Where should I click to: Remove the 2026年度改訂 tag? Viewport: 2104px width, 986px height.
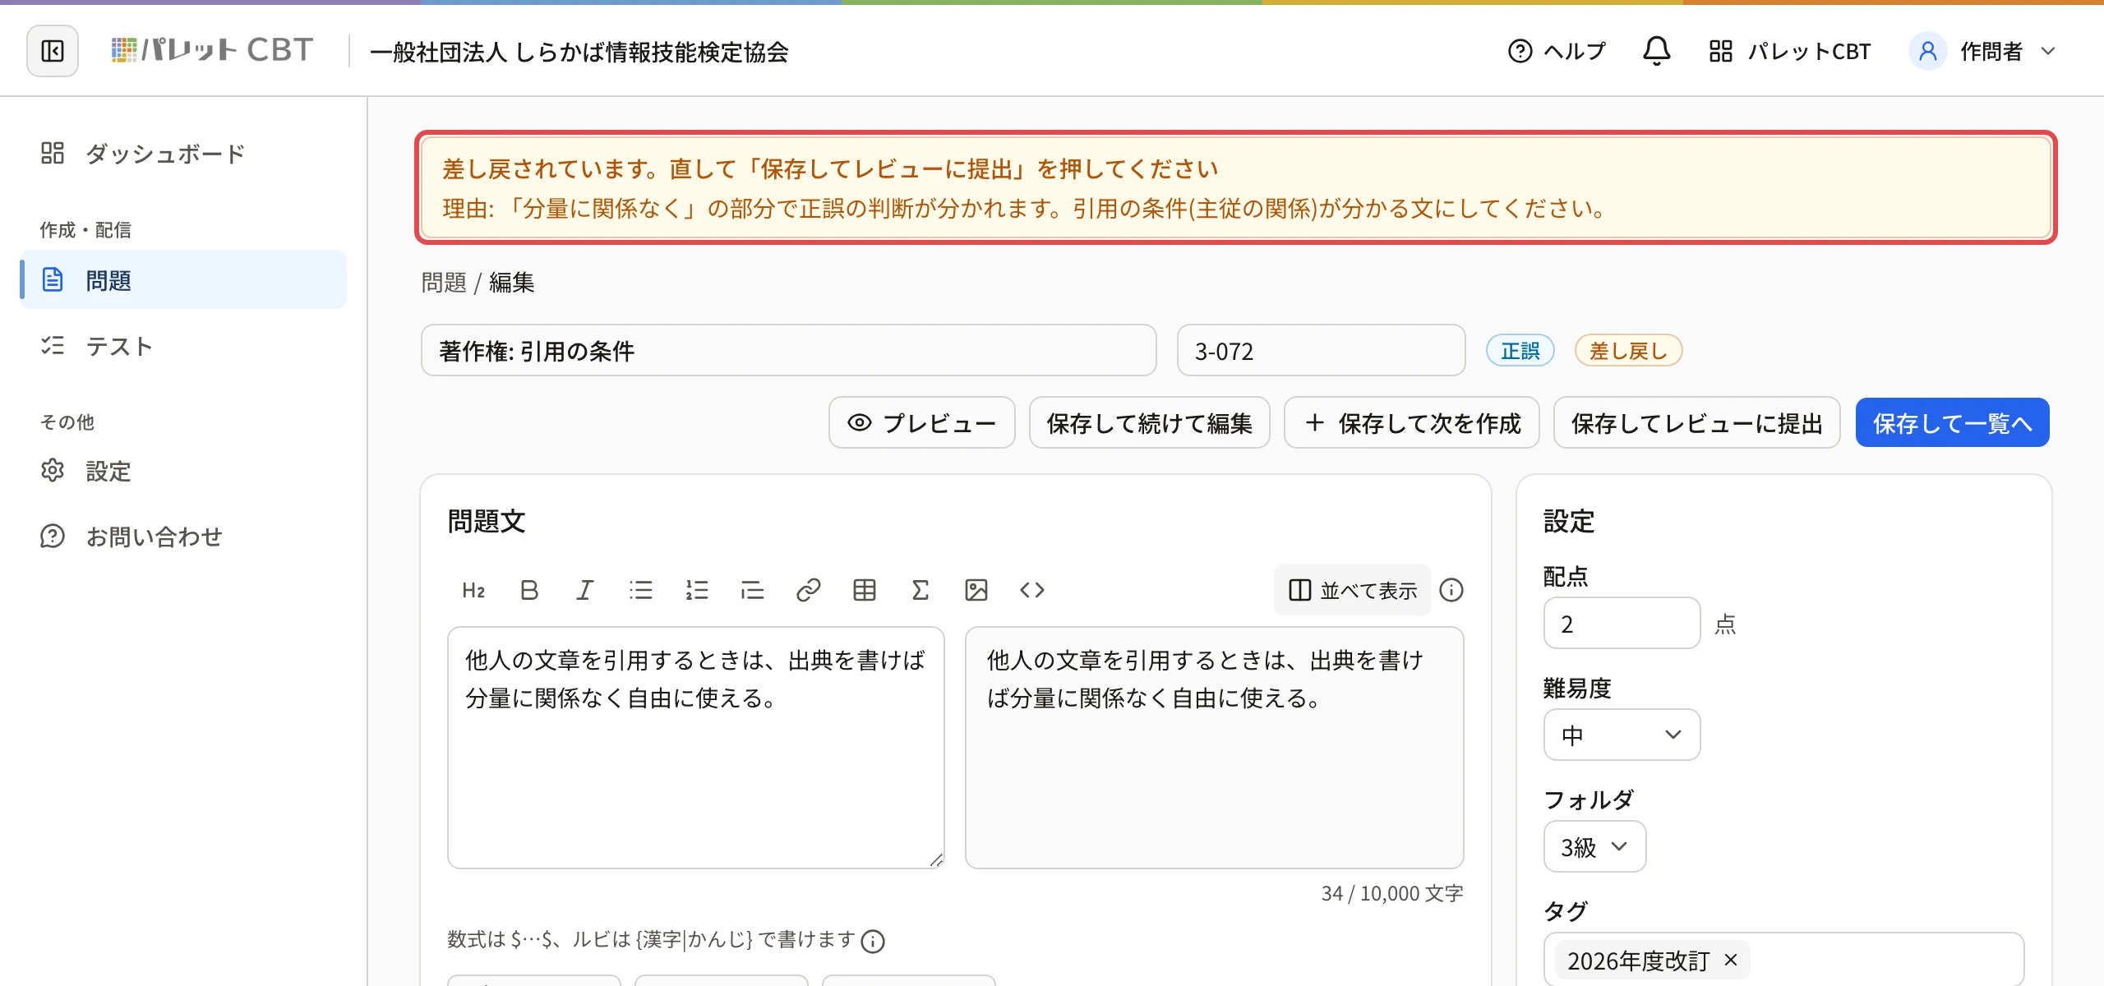(x=1731, y=960)
